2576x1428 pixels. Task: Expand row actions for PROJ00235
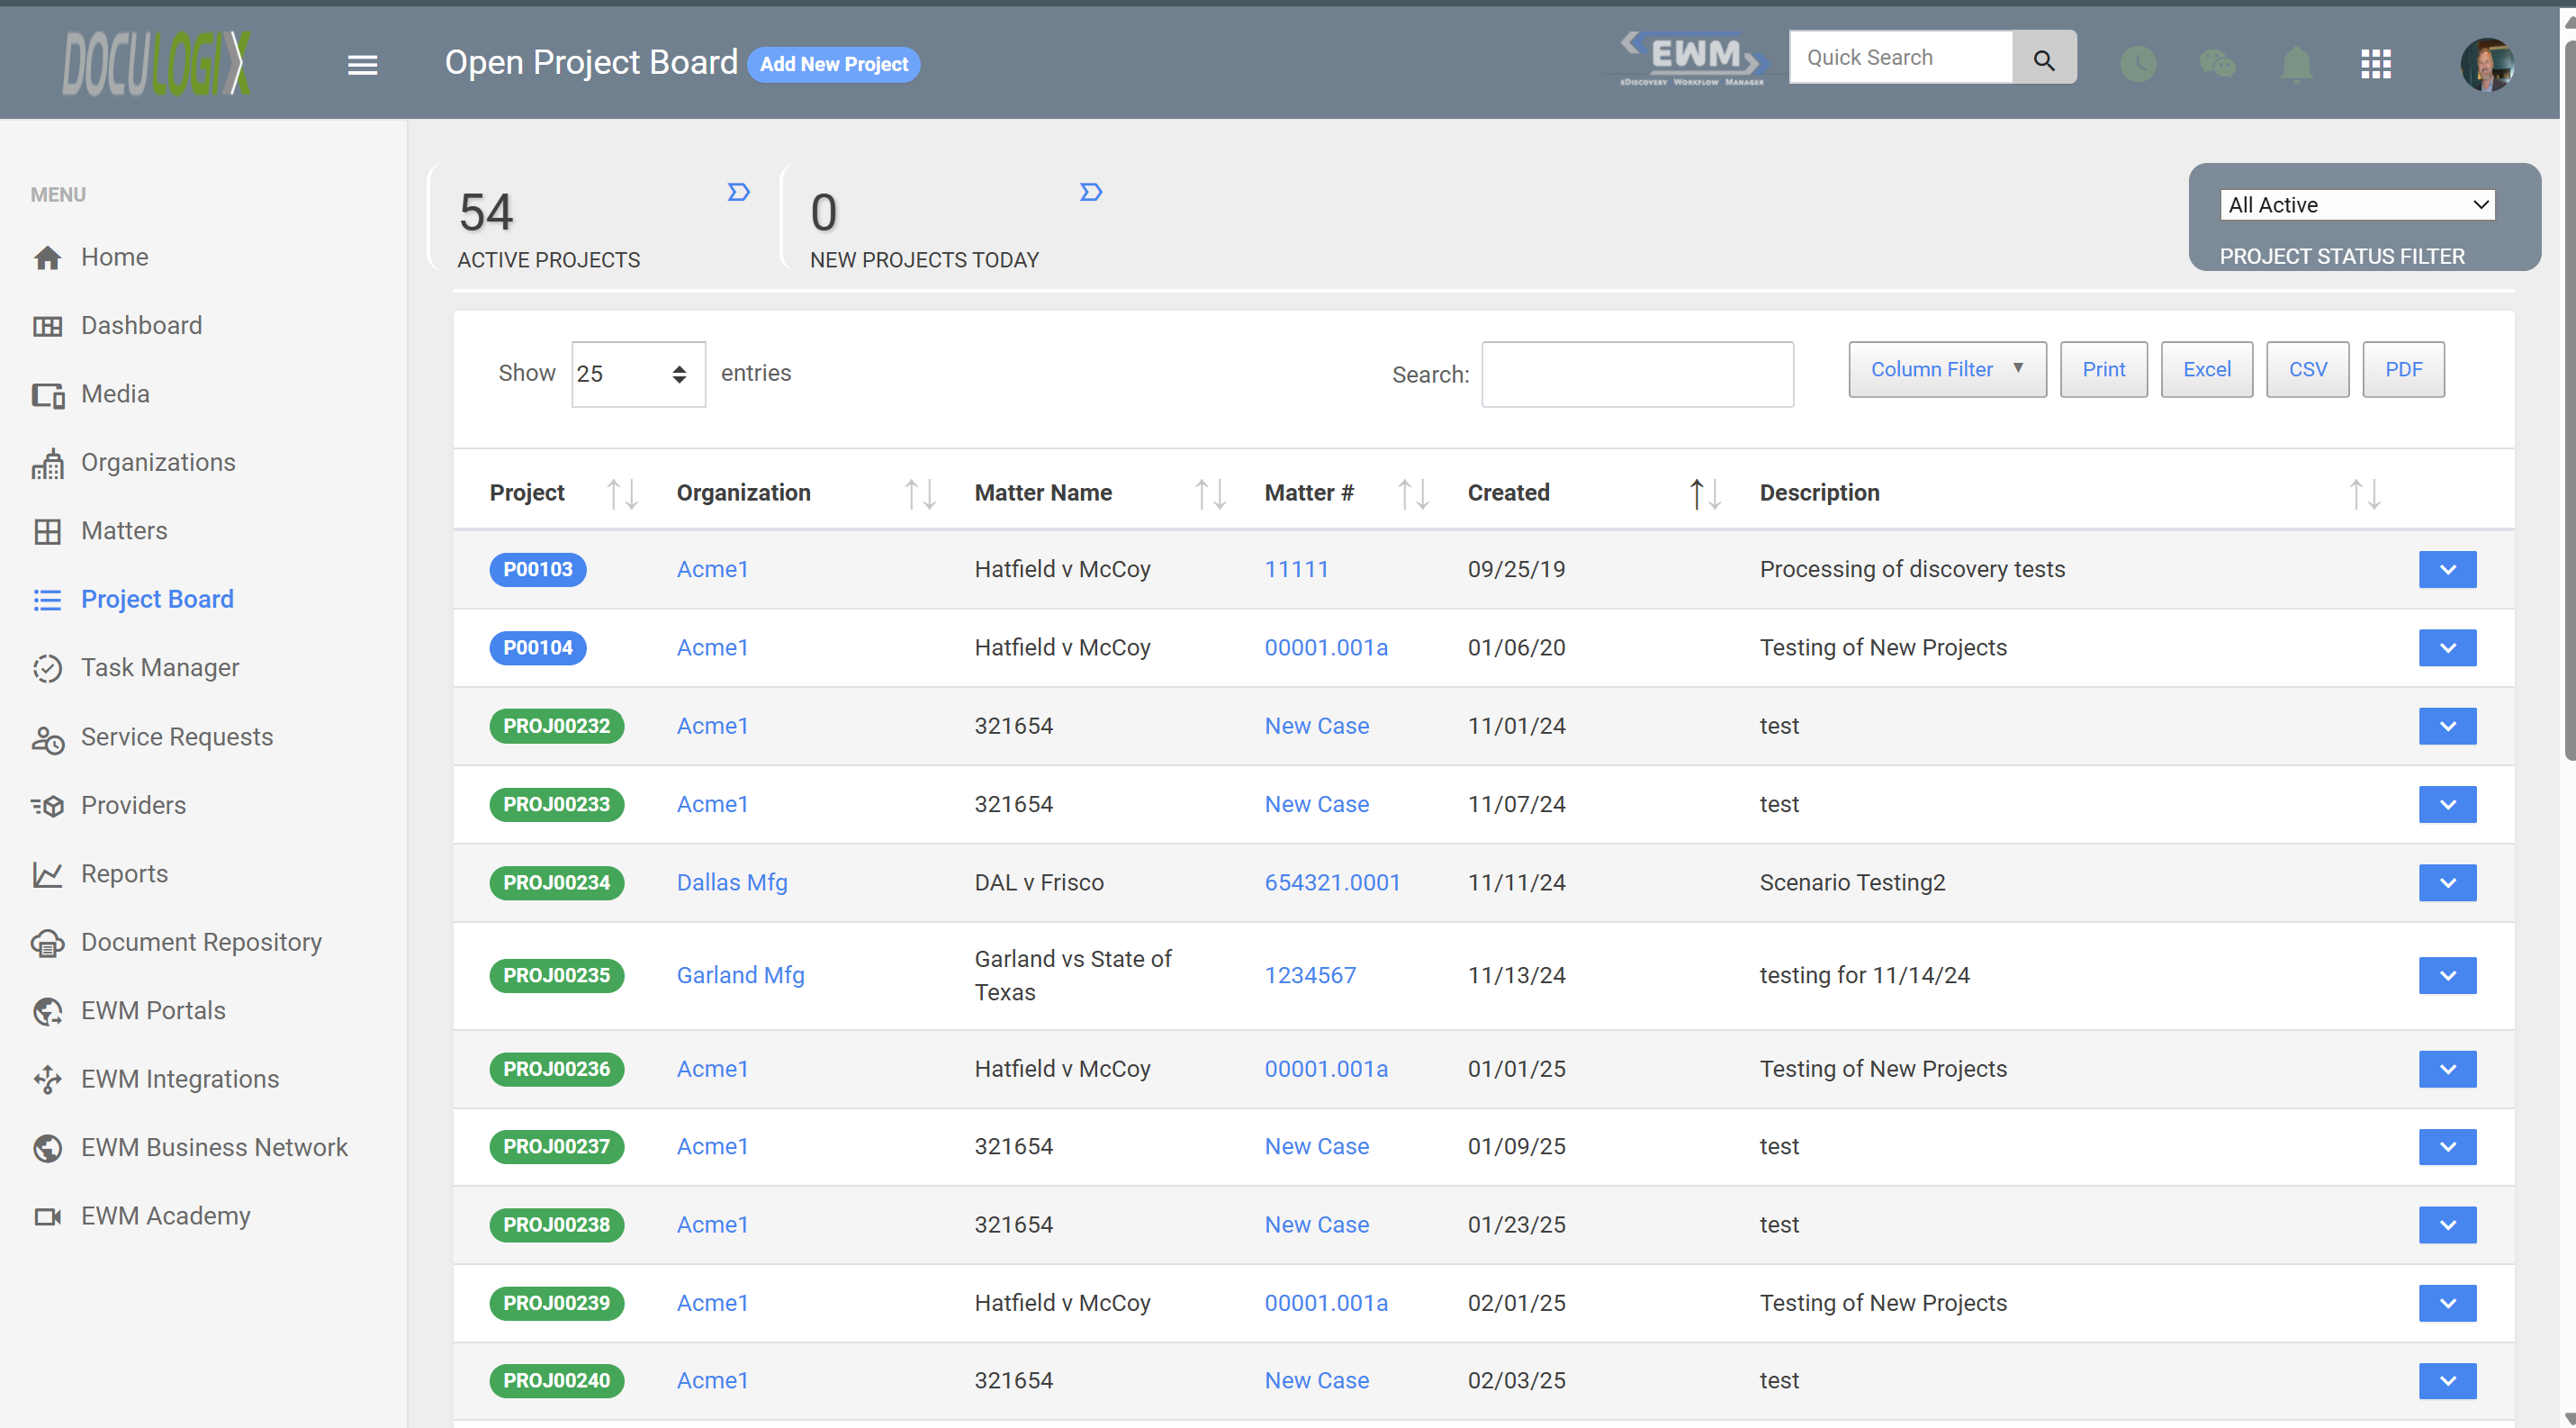[2447, 976]
